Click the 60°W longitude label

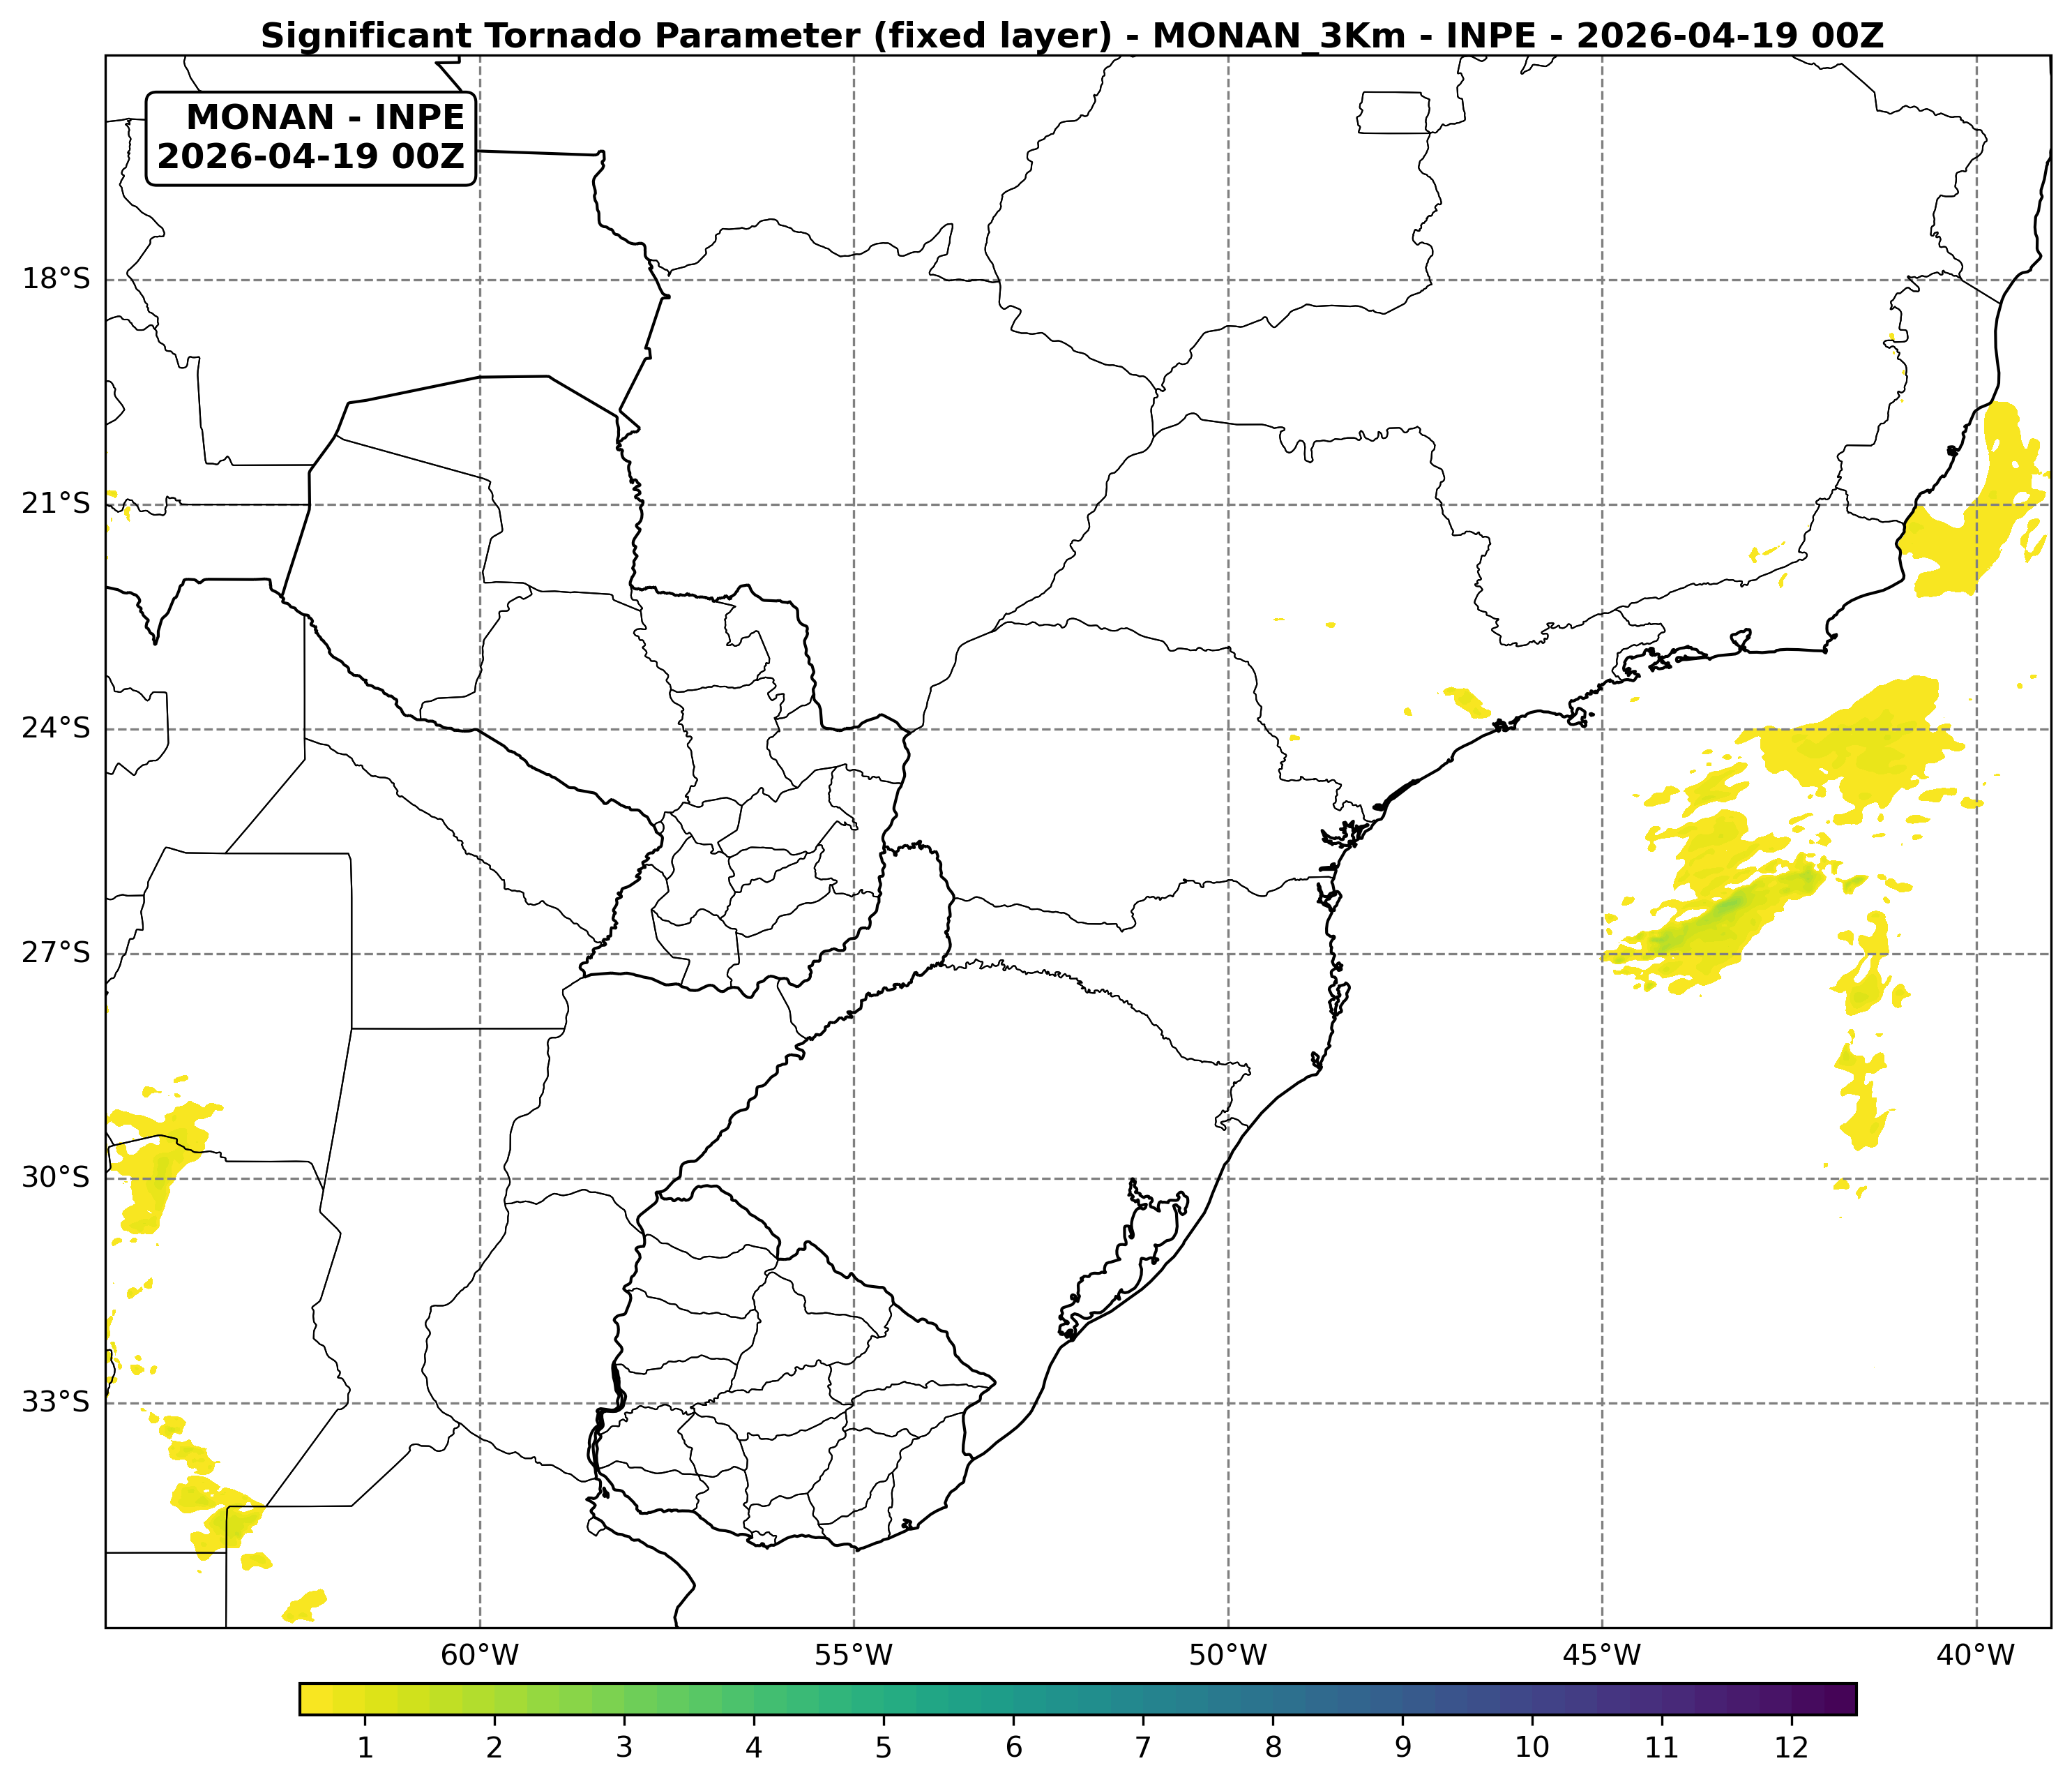point(480,1656)
